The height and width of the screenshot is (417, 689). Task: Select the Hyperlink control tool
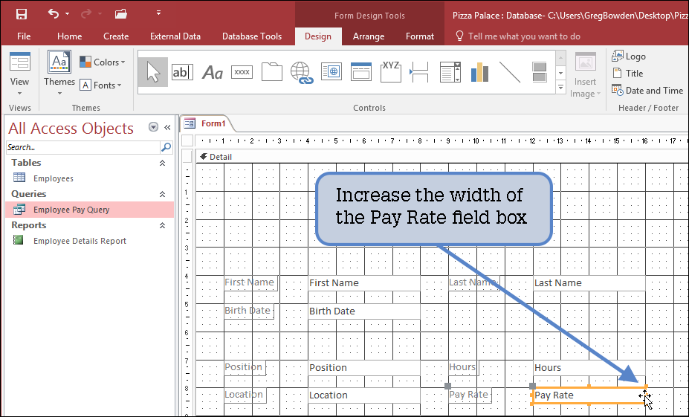point(302,73)
